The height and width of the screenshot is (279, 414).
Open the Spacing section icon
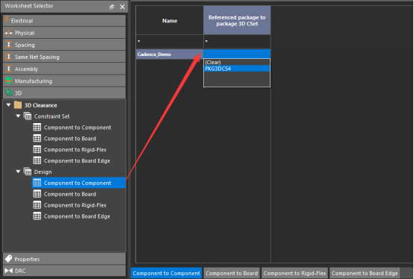click(x=9, y=45)
